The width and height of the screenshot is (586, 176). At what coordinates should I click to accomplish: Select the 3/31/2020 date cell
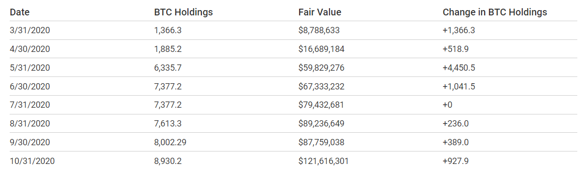pyautogui.click(x=30, y=30)
